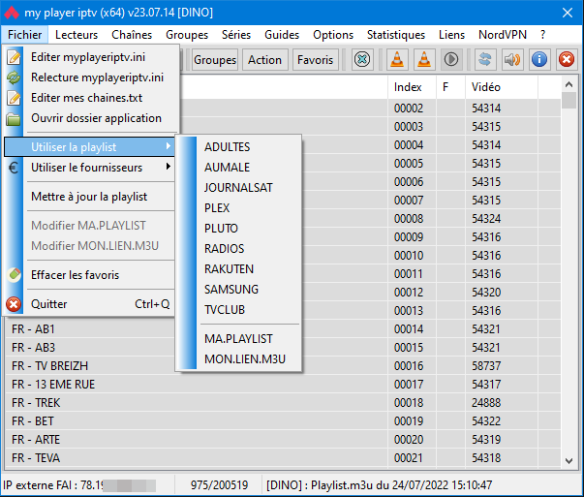Open the Options menu

(x=333, y=35)
